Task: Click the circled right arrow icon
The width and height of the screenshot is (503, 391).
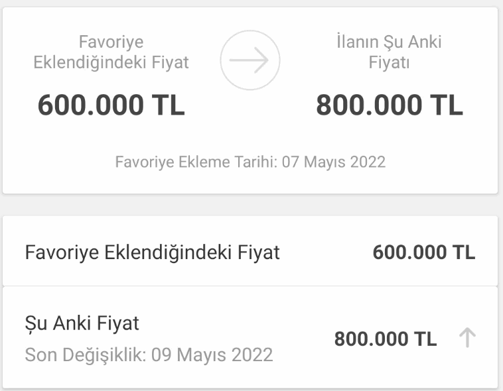Action: coord(250,60)
